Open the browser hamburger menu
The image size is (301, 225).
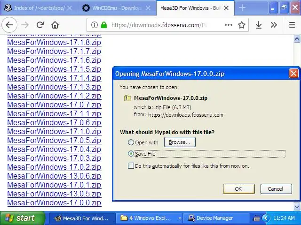click(x=292, y=25)
